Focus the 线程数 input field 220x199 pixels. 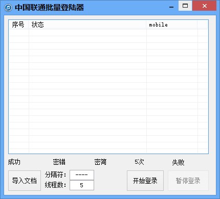82,185
